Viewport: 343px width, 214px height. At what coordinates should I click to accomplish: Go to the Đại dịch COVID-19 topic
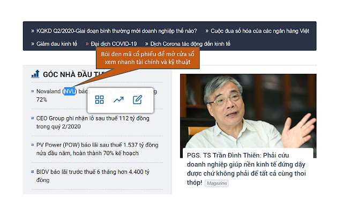point(114,43)
